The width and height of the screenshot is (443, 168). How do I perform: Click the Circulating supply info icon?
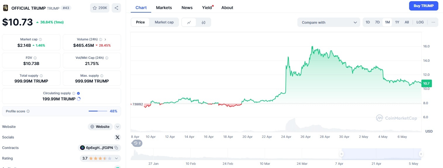click(x=74, y=93)
